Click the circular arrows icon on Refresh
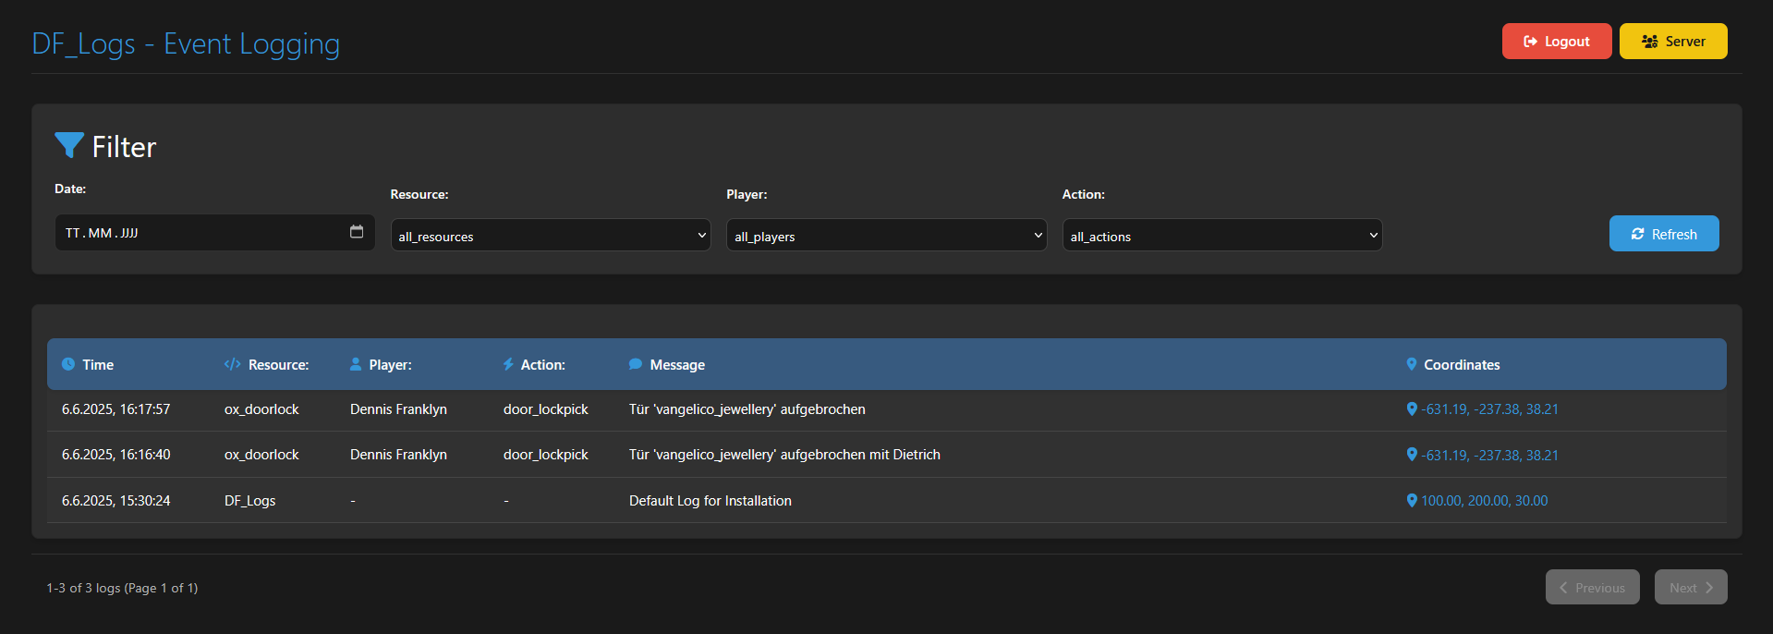 (x=1637, y=234)
